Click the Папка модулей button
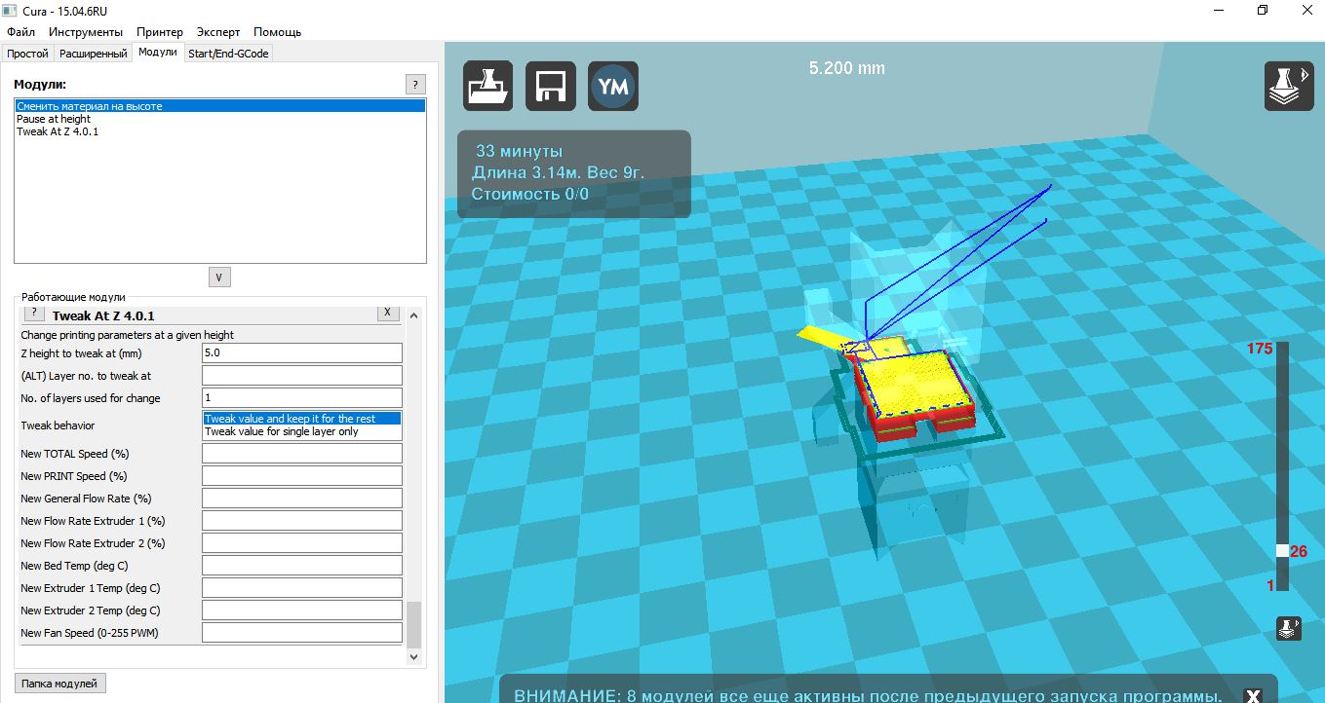The image size is (1325, 703). click(x=60, y=684)
